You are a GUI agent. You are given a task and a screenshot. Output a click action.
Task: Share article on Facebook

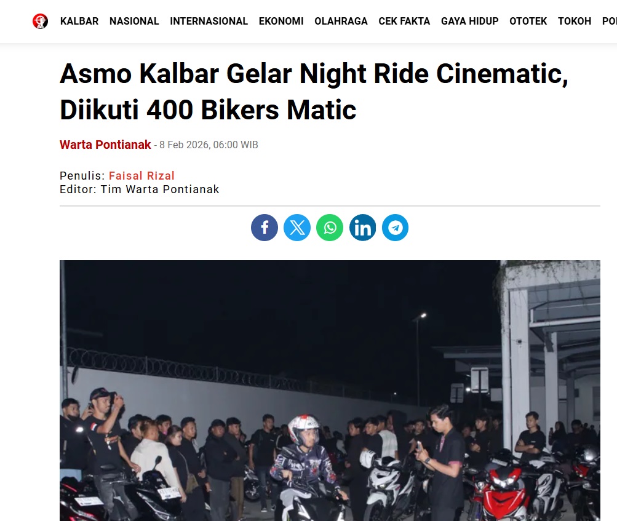(x=265, y=228)
